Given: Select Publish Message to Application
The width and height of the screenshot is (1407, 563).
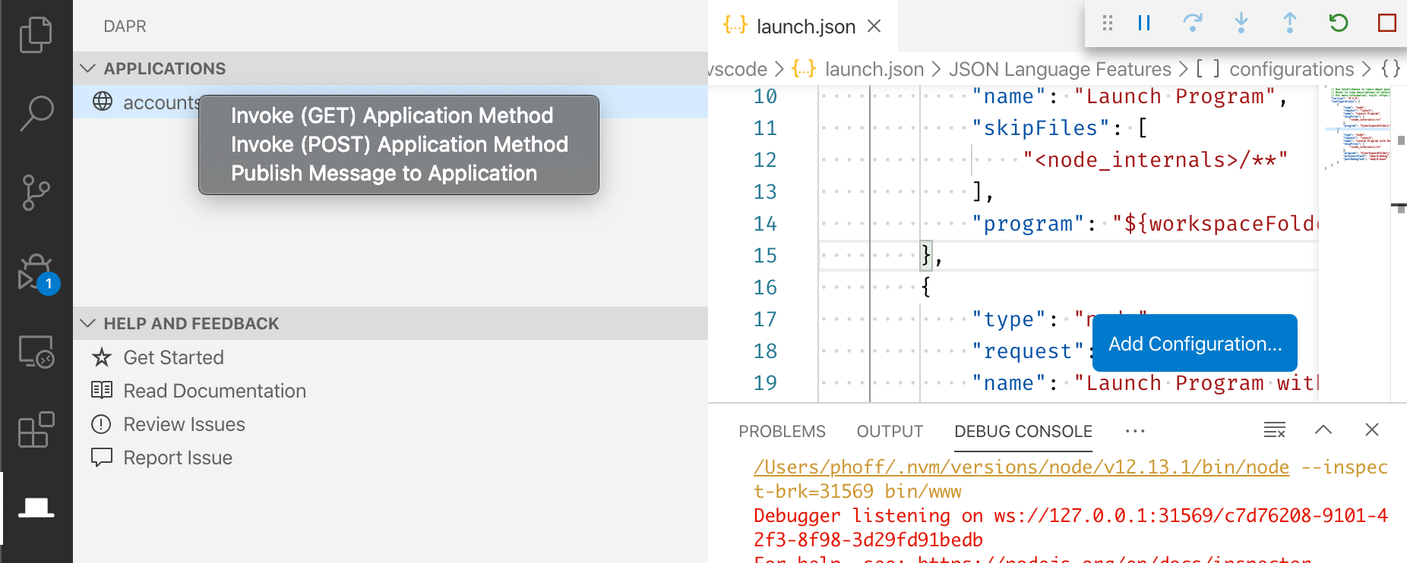Looking at the screenshot, I should click(x=384, y=173).
